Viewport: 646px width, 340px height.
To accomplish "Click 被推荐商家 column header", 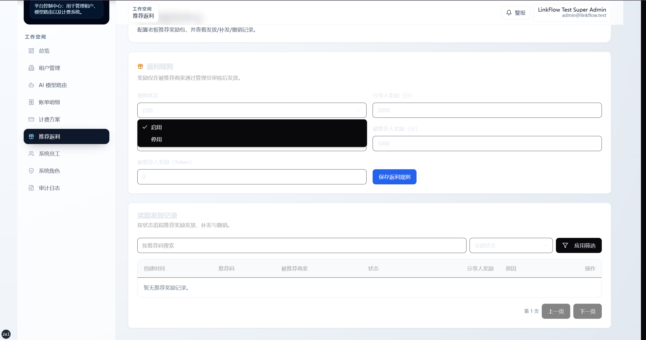I will (x=295, y=269).
